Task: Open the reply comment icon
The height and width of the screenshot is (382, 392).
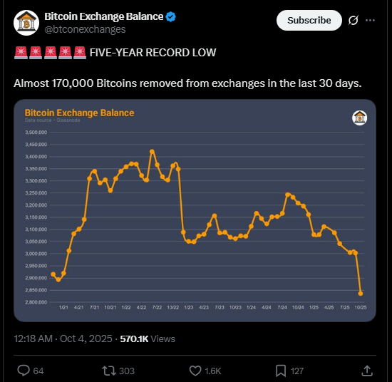Action: pos(24,371)
